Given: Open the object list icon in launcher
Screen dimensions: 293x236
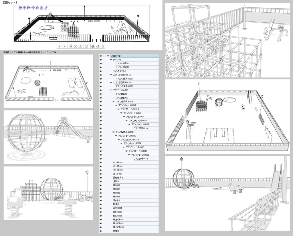Looking at the screenshot, I should [70, 46].
